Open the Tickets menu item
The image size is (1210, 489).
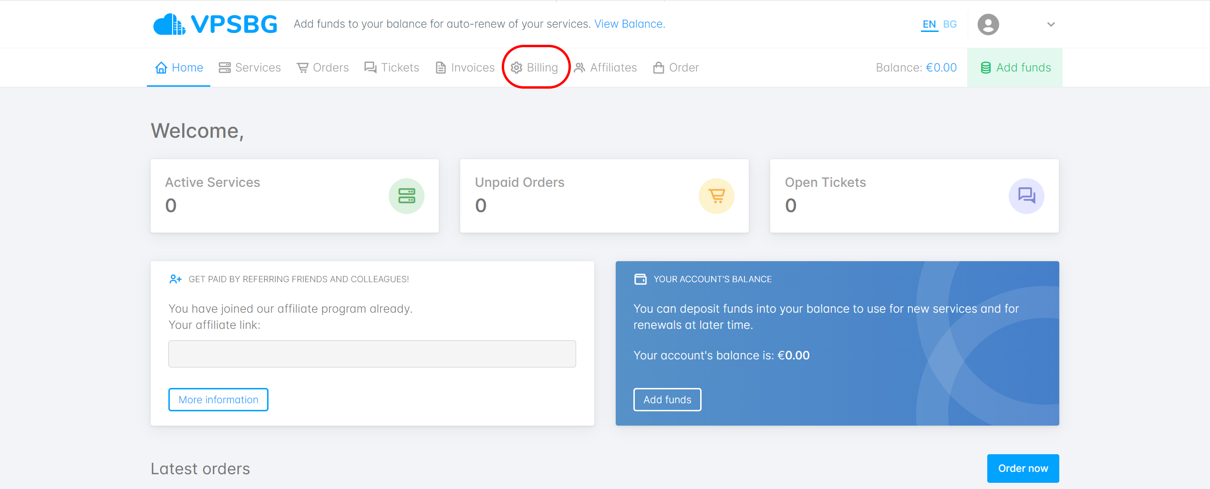point(392,68)
